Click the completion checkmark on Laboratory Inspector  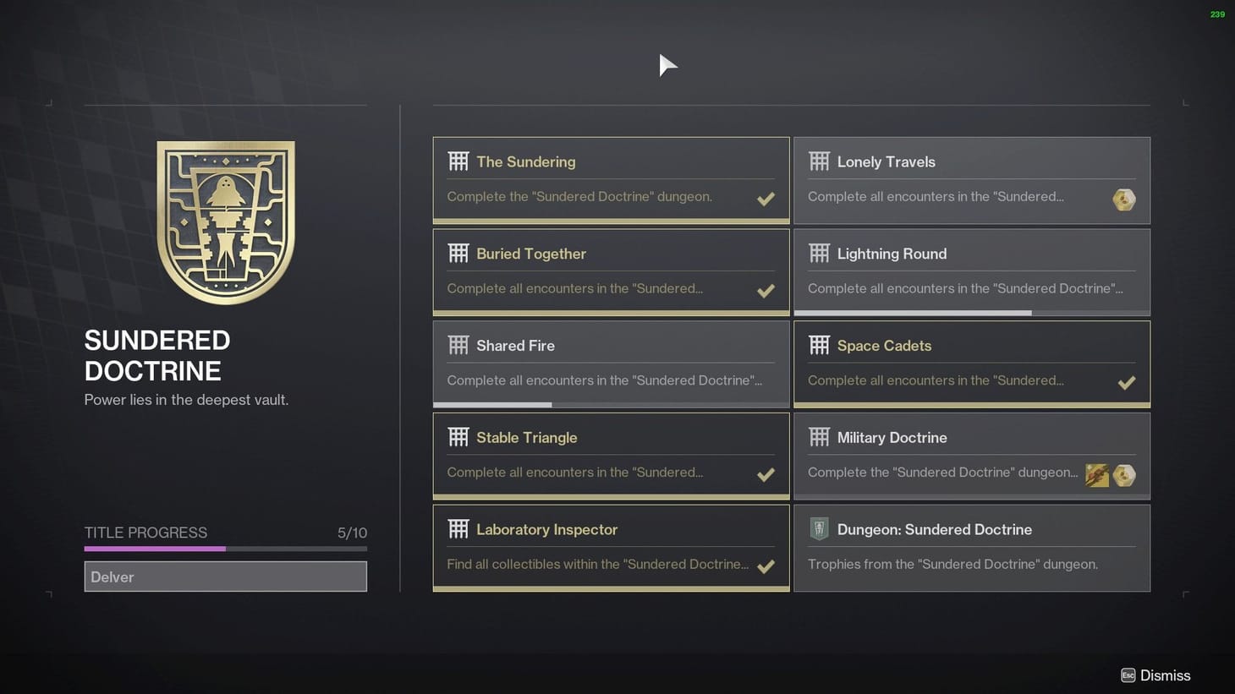tap(766, 566)
